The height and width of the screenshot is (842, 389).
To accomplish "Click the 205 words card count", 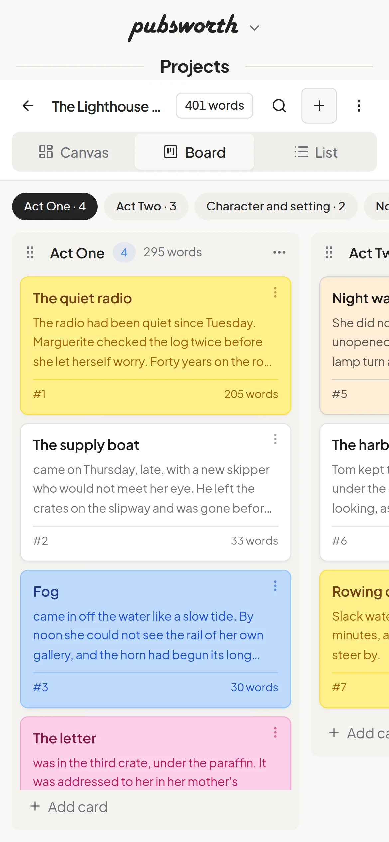I will pos(251,394).
